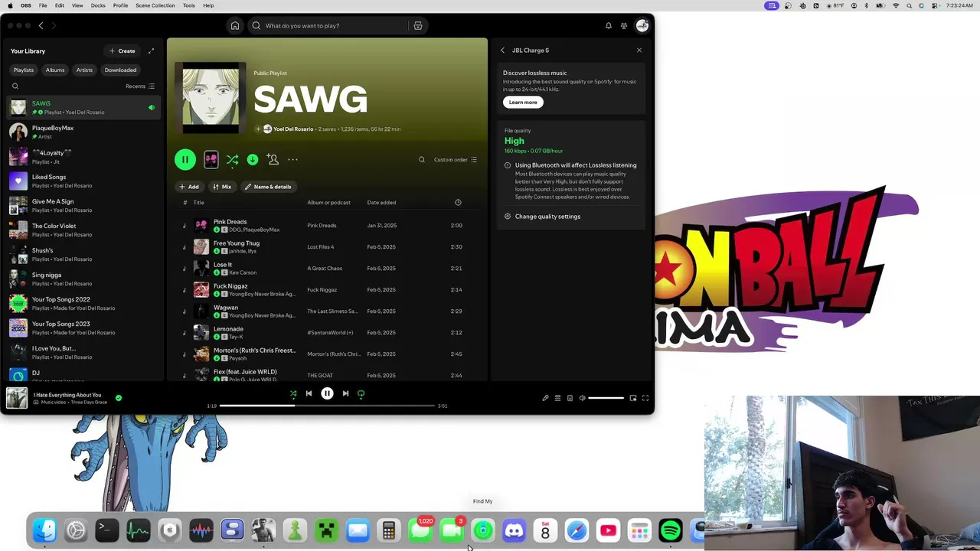Open Friend Activity icon in top bar

click(624, 25)
